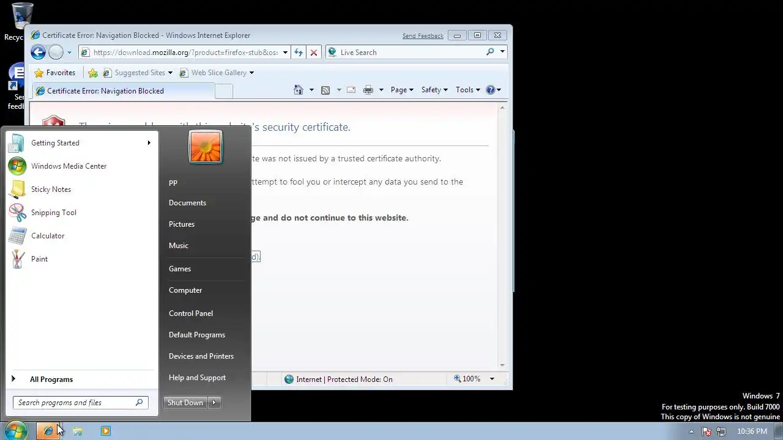
Task: Open Default Programs
Action: click(x=197, y=335)
